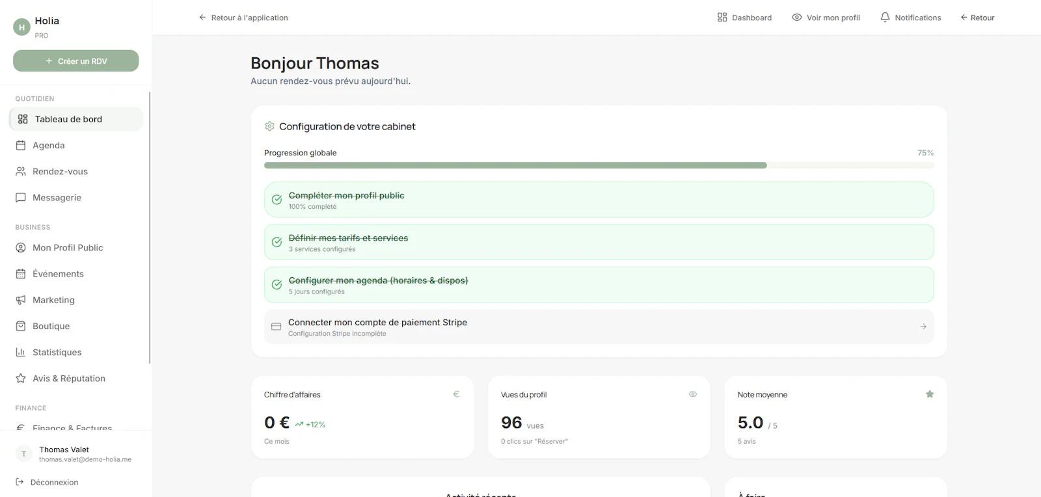The height and width of the screenshot is (497, 1041).
Task: Click the Boutique shopping bag icon
Action: tap(21, 326)
